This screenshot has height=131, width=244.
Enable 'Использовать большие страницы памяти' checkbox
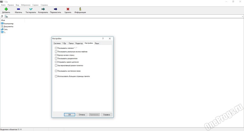56,76
